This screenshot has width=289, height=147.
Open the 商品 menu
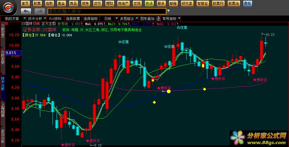pos(73,4)
